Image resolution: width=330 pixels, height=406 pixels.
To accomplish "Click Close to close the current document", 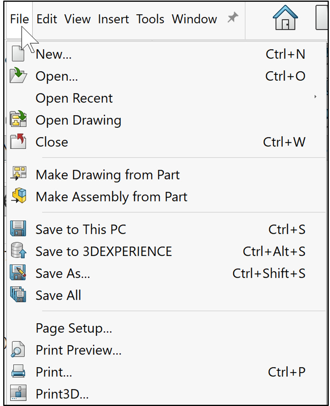I will click(x=51, y=142).
